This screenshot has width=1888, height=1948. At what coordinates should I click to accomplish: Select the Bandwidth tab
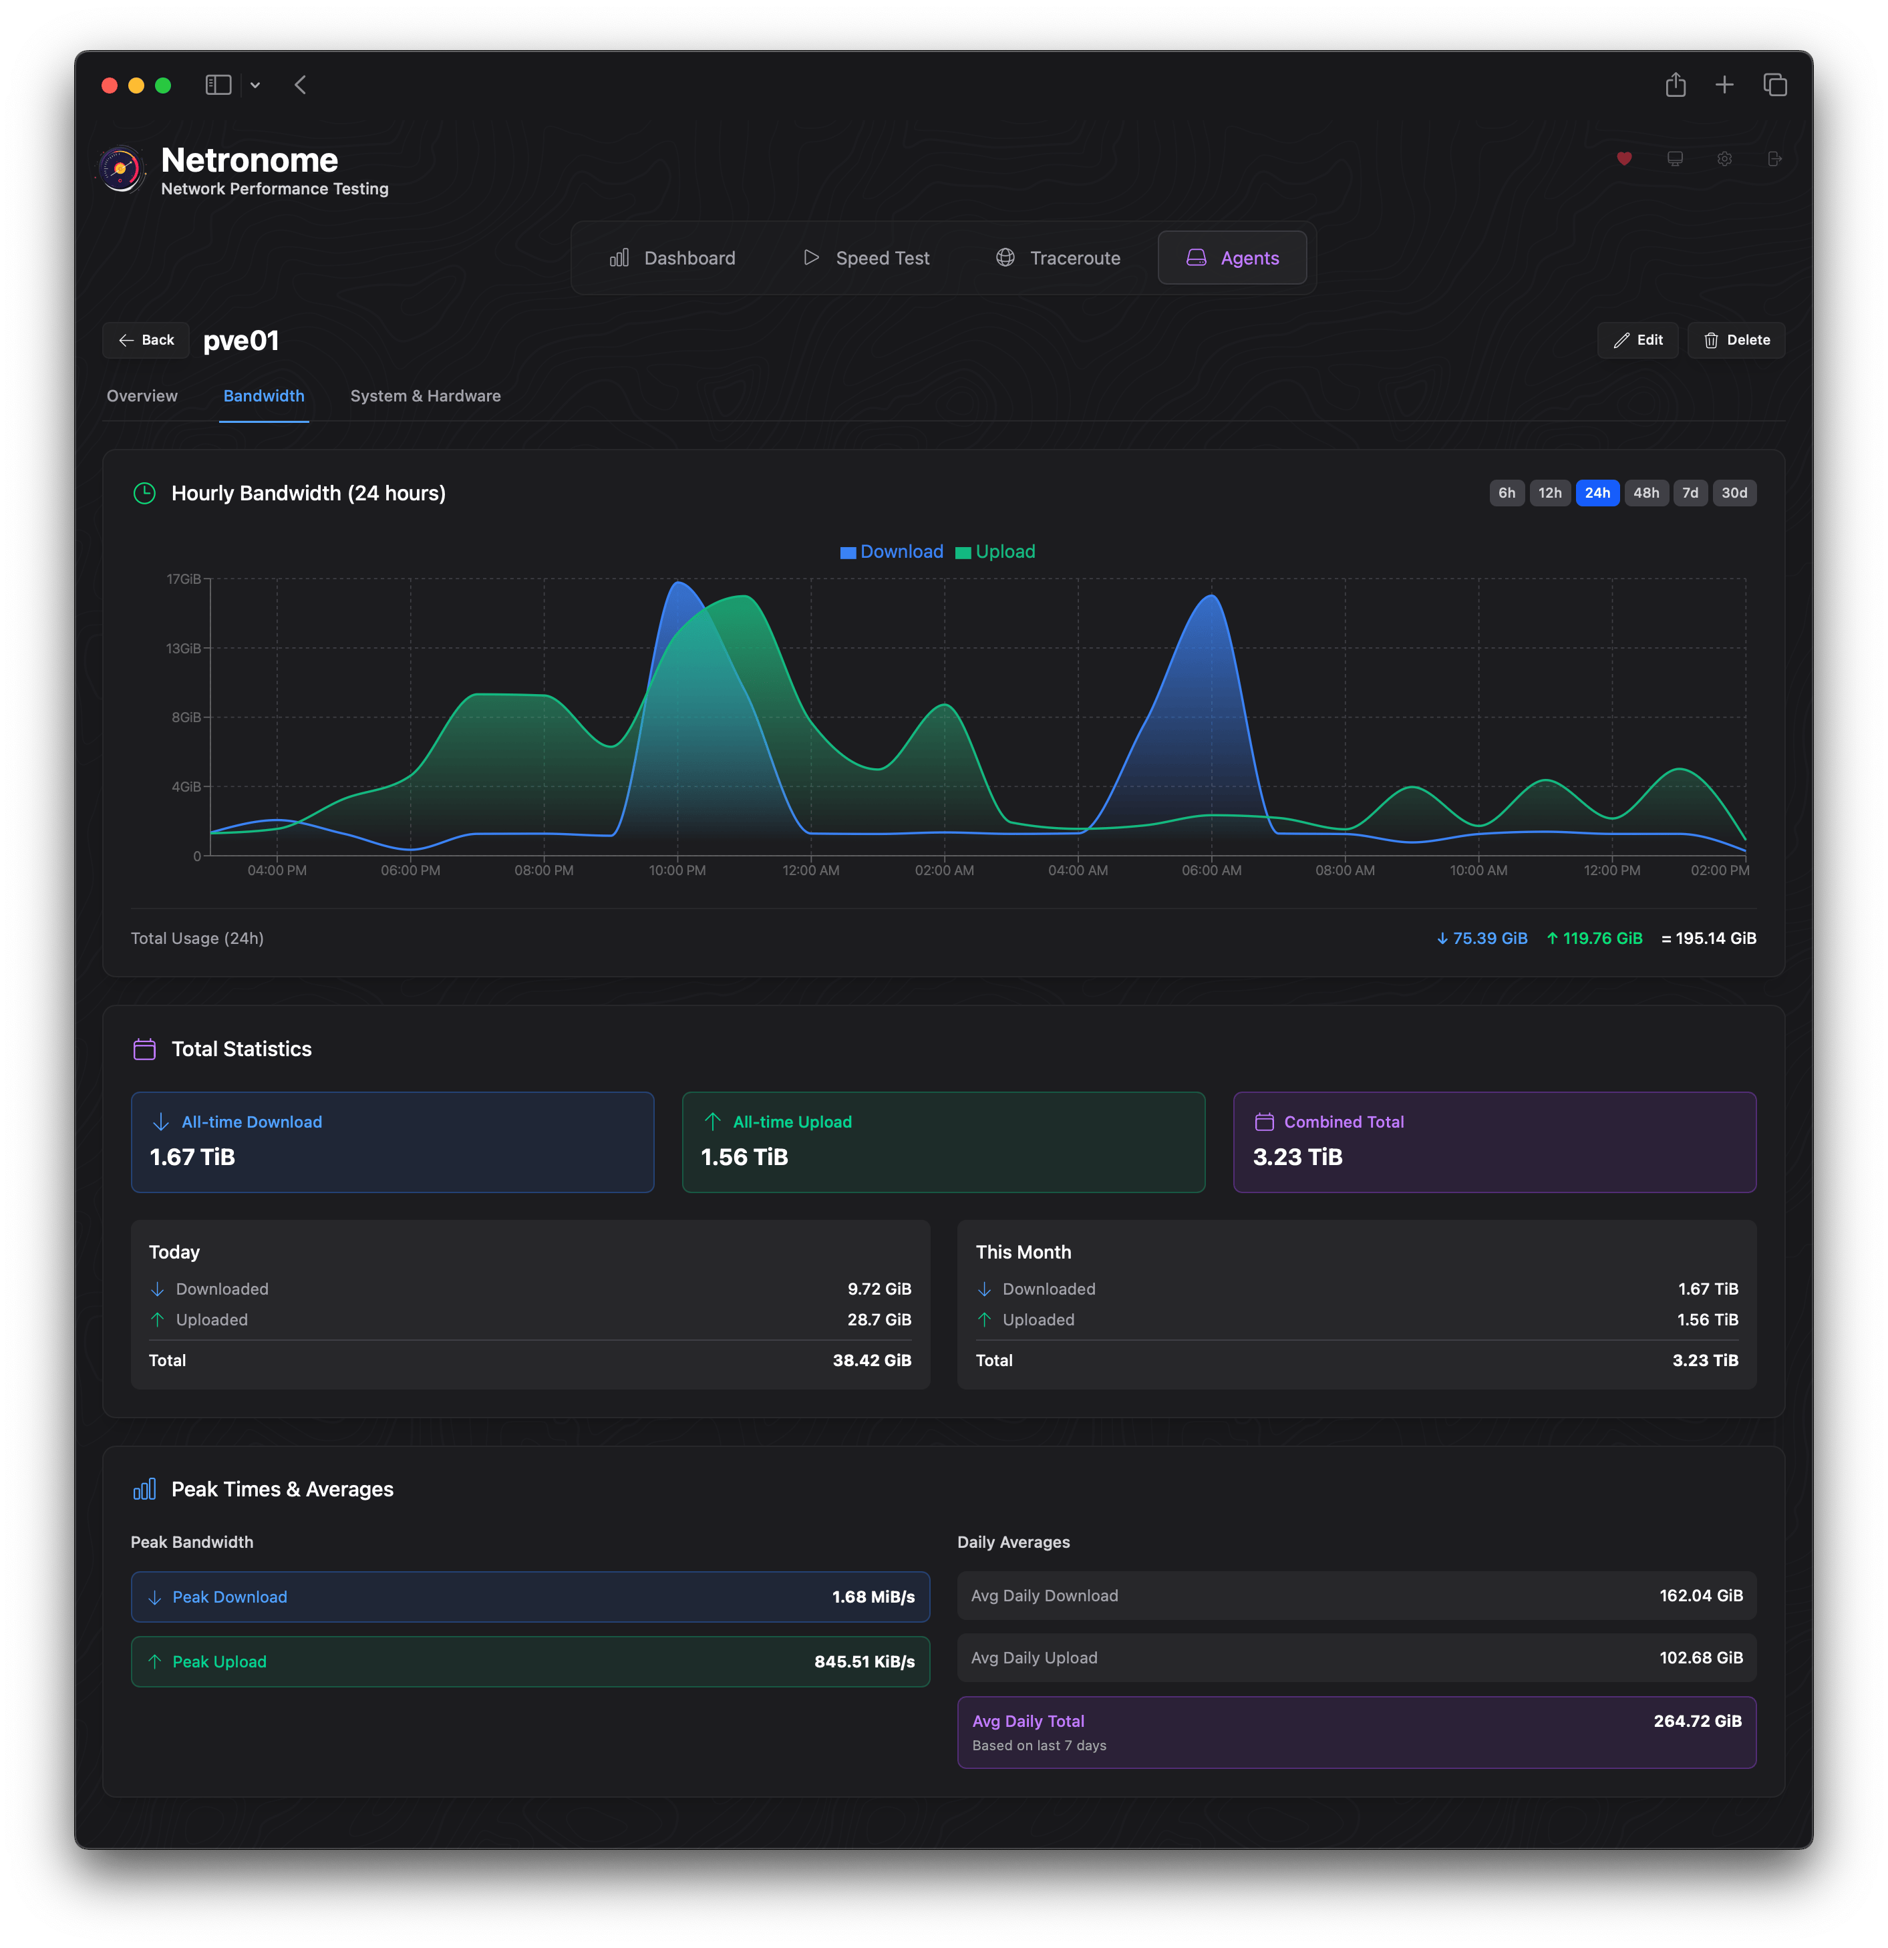point(265,395)
